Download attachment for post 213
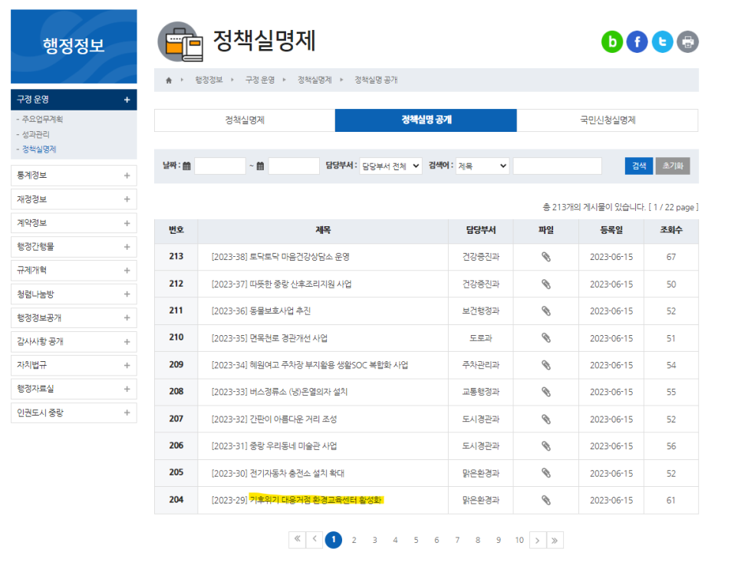The width and height of the screenshot is (741, 562). 546,257
